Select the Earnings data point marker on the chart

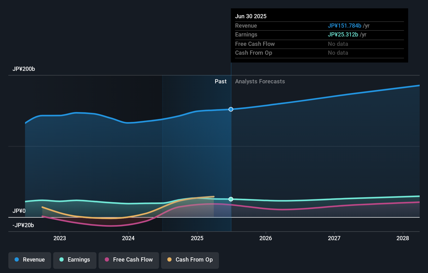point(231,199)
